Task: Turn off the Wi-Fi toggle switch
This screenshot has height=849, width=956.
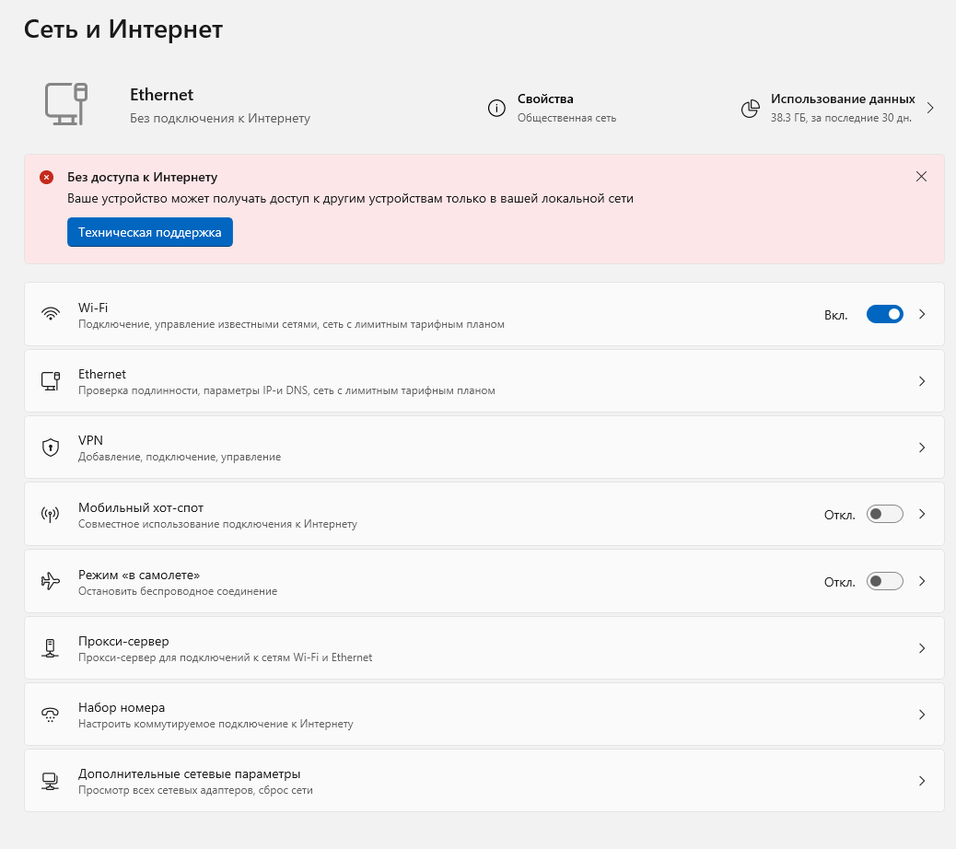Action: click(x=885, y=314)
